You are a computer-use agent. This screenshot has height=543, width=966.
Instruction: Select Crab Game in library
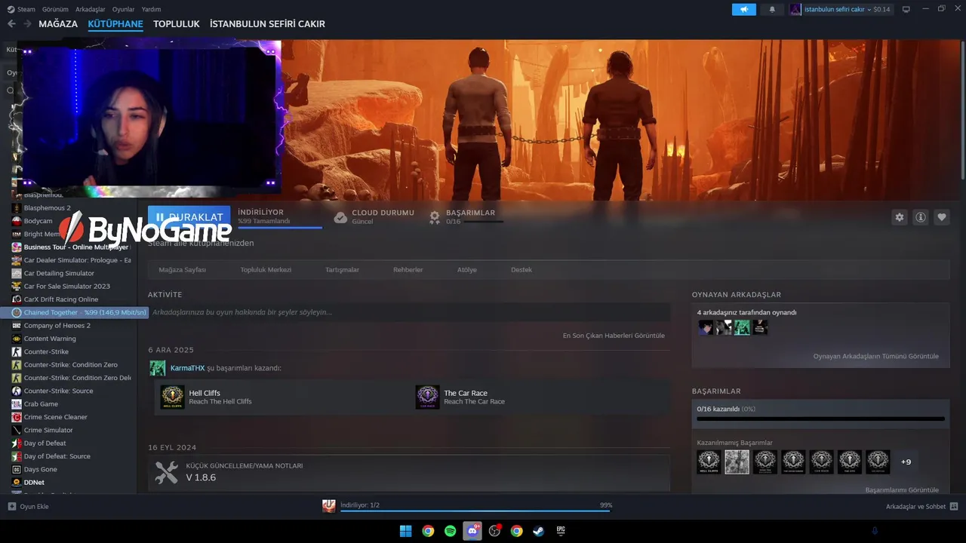coord(41,404)
